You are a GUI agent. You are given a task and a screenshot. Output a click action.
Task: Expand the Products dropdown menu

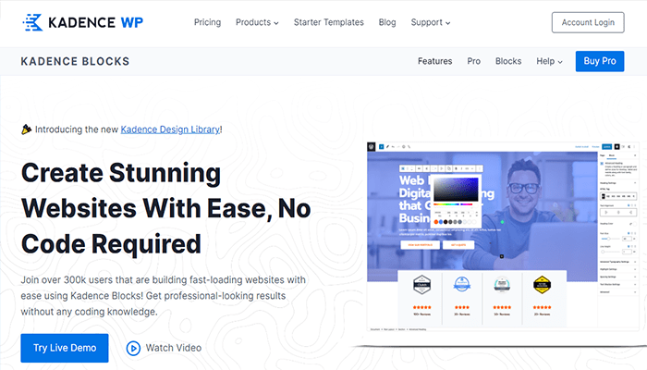(257, 22)
